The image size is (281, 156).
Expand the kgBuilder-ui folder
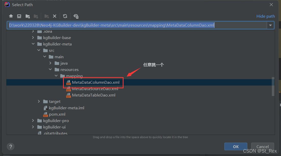[33, 127]
